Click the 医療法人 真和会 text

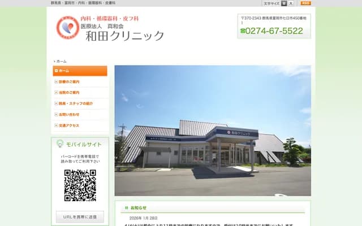click(x=102, y=26)
